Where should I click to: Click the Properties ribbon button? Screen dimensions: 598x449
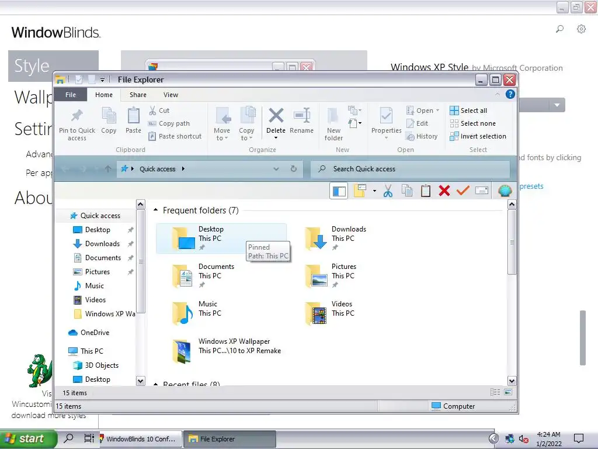click(x=387, y=123)
